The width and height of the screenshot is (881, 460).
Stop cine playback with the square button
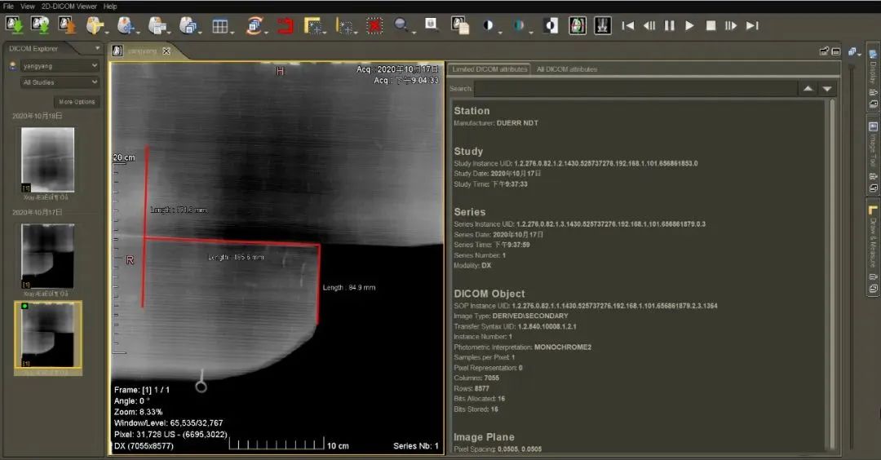pyautogui.click(x=711, y=26)
